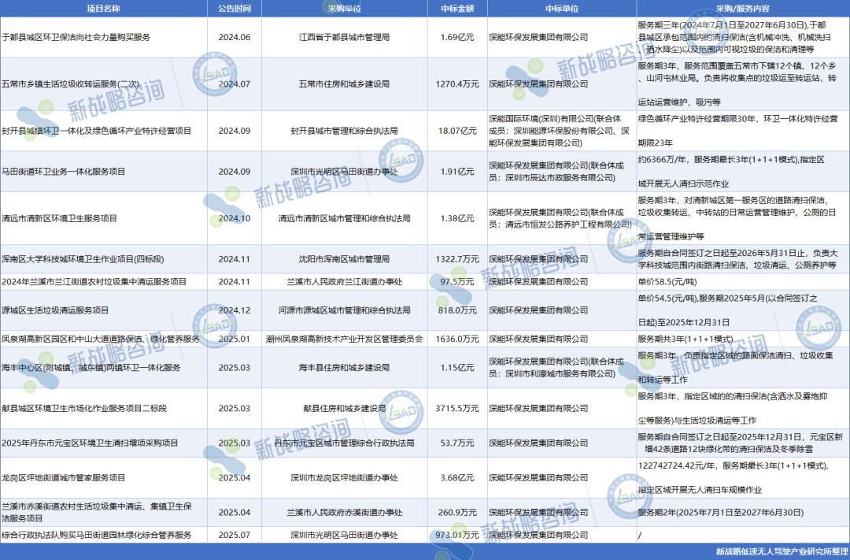Viewport: 850px width, 560px height.
Task: Click the 973.01万元 amount in last row
Action: 457,536
